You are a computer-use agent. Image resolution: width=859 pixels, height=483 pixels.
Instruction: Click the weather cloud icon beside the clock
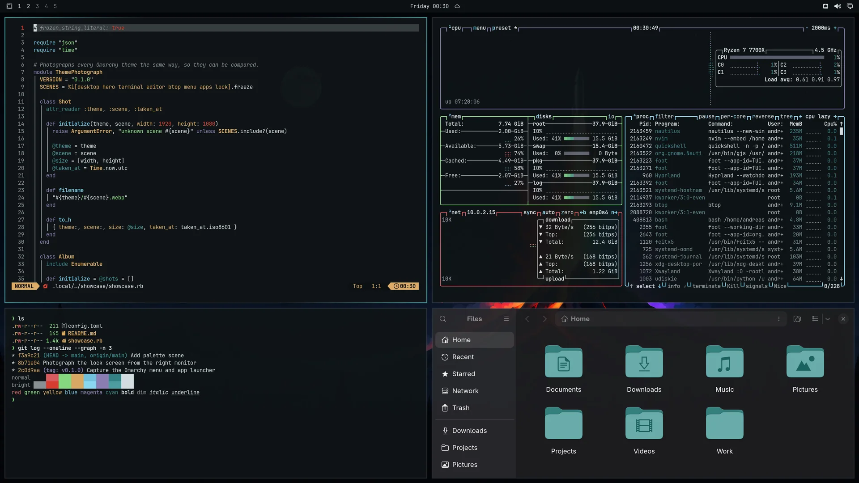457,6
